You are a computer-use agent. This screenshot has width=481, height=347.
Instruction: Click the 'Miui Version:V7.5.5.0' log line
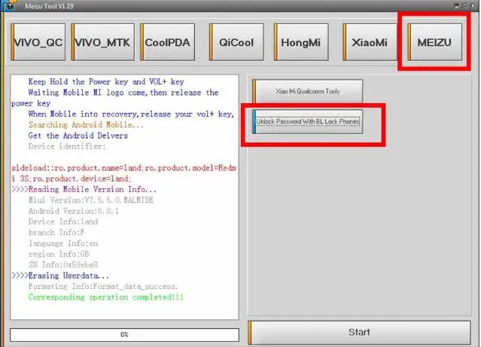pos(91,200)
